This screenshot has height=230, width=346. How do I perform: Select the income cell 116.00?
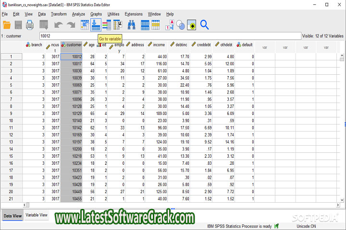pyautogui.click(x=157, y=64)
